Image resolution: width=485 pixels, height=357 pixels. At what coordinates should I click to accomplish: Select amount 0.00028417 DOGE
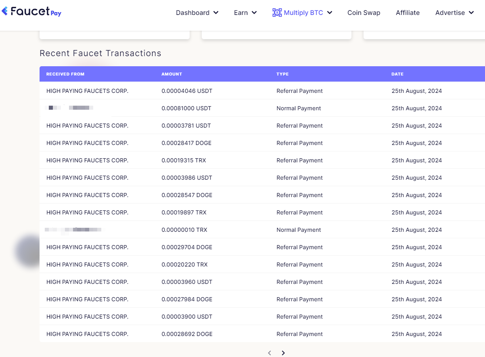(x=186, y=143)
